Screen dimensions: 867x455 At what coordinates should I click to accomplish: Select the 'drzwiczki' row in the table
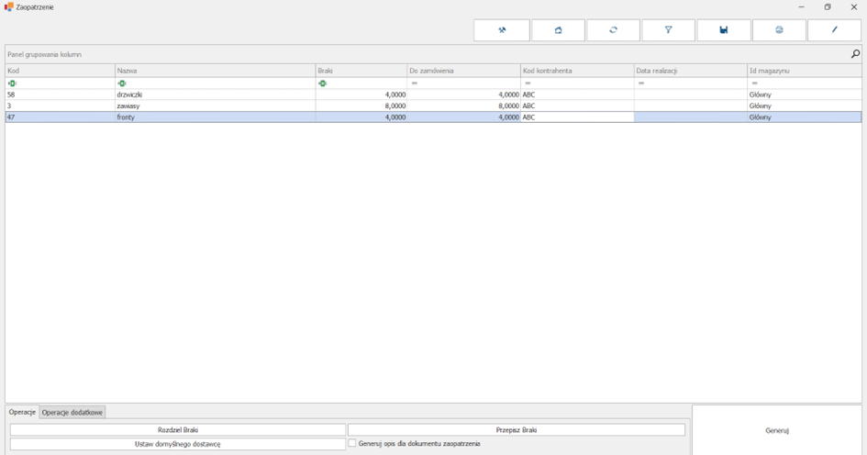pyautogui.click(x=129, y=94)
